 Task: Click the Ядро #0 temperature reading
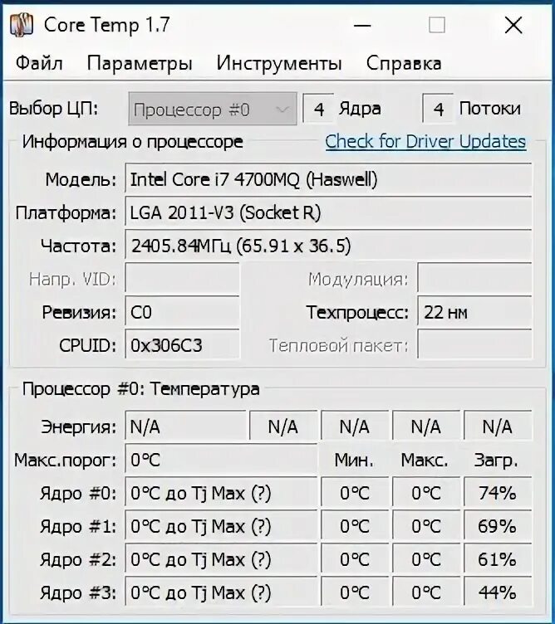pos(221,494)
